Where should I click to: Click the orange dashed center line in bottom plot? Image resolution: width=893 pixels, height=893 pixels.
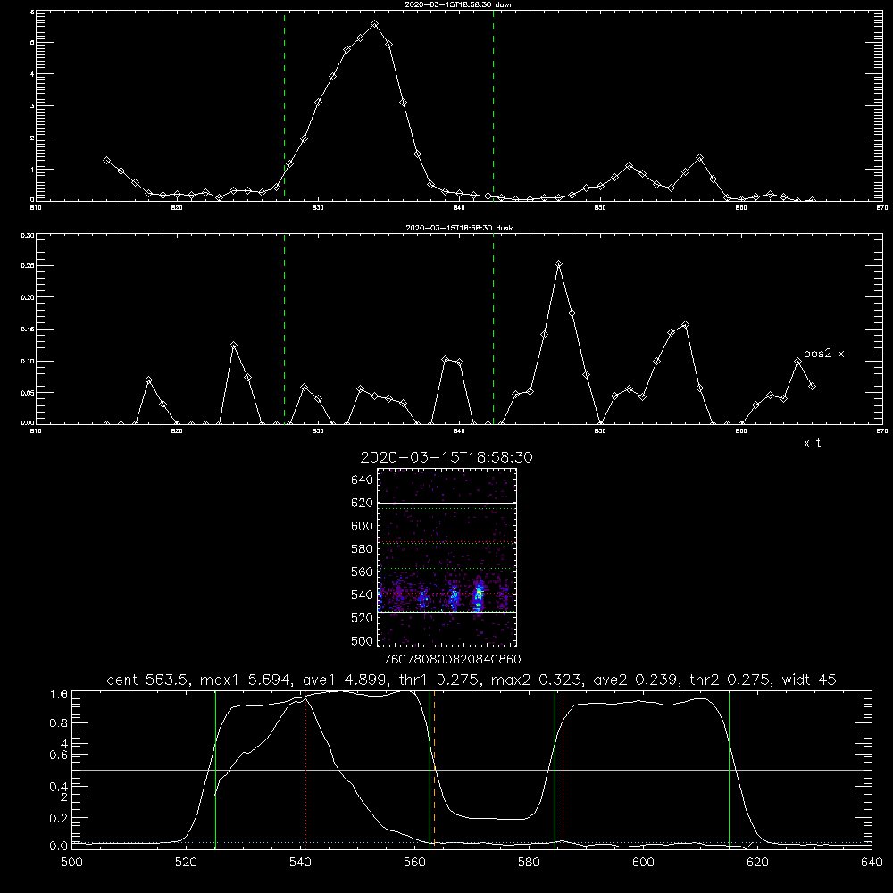pos(434,769)
